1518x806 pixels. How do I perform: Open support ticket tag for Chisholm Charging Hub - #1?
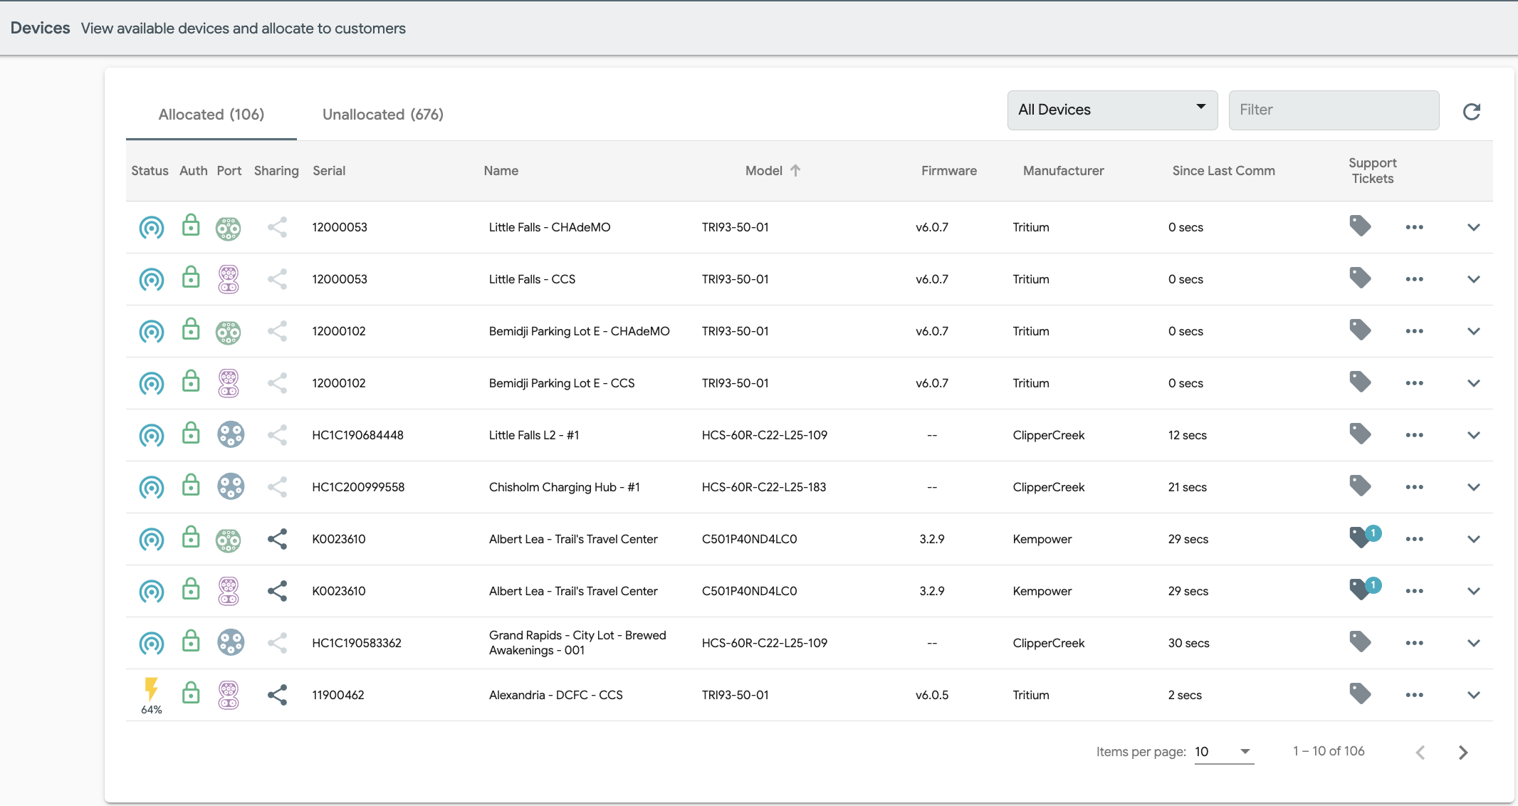[1360, 486]
